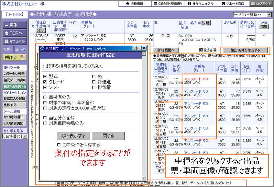Enable 当回分を含む checkbox
This screenshot has width=274, height=187.
[x=45, y=118]
